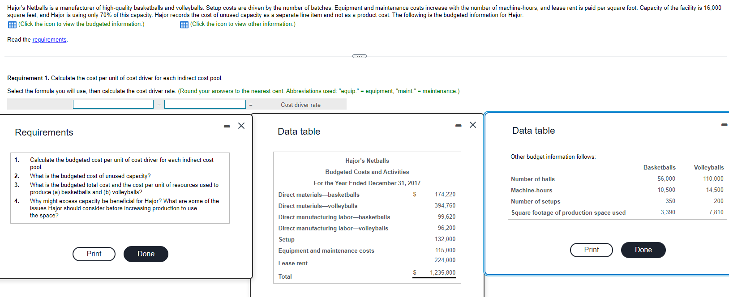Minimize the other budget information dialog

click(725, 125)
